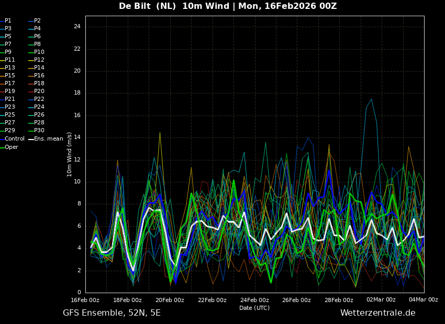Pick the P30 legend entry

[39, 131]
